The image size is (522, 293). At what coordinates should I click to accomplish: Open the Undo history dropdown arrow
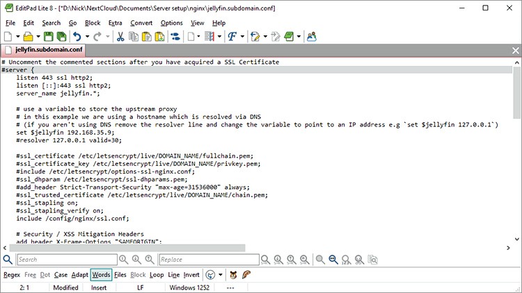tap(87, 37)
